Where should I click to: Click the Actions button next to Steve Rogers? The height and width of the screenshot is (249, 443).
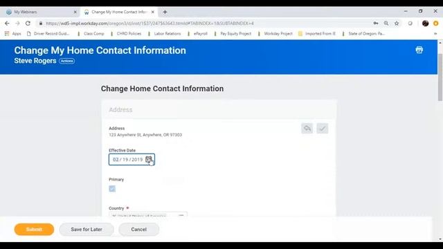[x=66, y=61]
